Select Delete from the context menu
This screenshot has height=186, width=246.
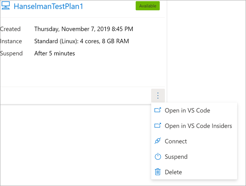(x=194, y=172)
